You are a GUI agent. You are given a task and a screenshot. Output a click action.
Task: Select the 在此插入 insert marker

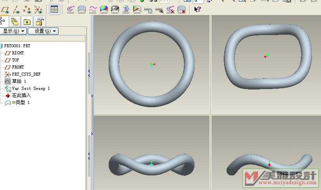pyautogui.click(x=21, y=95)
